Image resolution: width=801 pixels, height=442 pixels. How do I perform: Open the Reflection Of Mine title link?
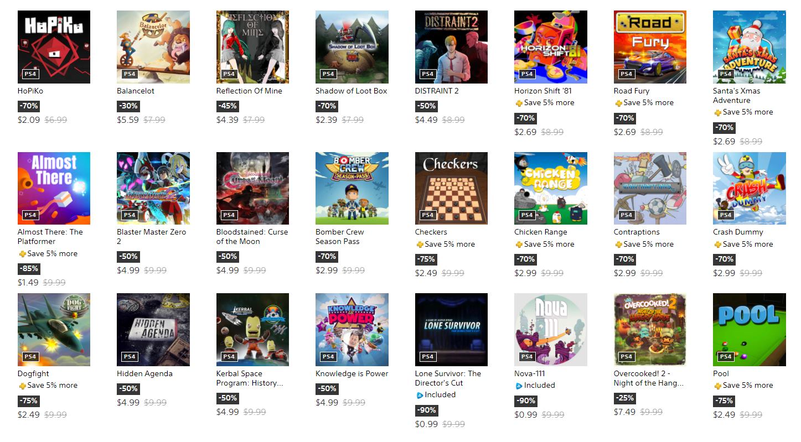point(249,91)
